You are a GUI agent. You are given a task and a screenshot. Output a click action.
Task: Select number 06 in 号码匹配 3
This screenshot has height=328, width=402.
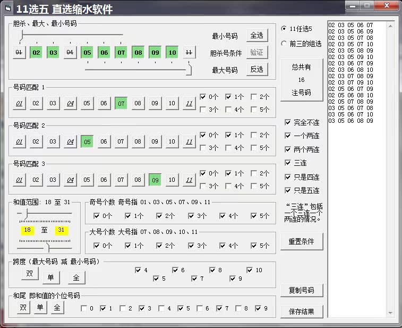click(x=104, y=180)
